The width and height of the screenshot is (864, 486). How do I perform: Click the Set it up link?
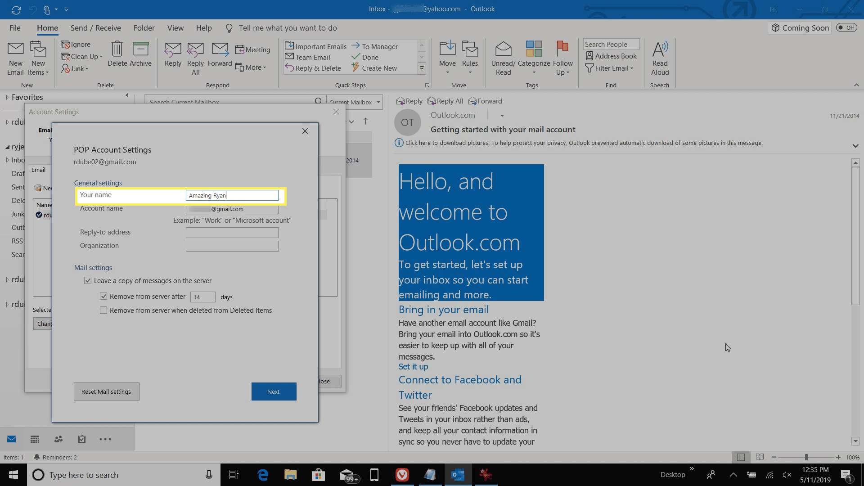click(413, 367)
